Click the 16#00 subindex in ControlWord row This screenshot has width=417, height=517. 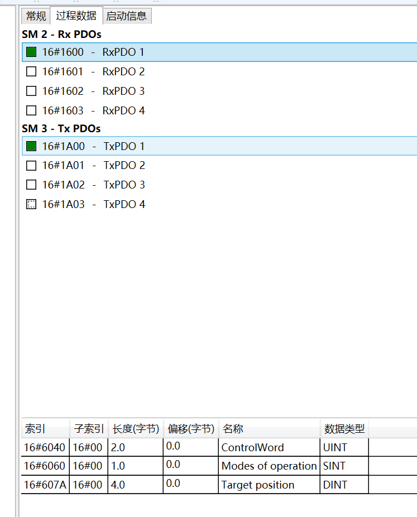pos(88,447)
